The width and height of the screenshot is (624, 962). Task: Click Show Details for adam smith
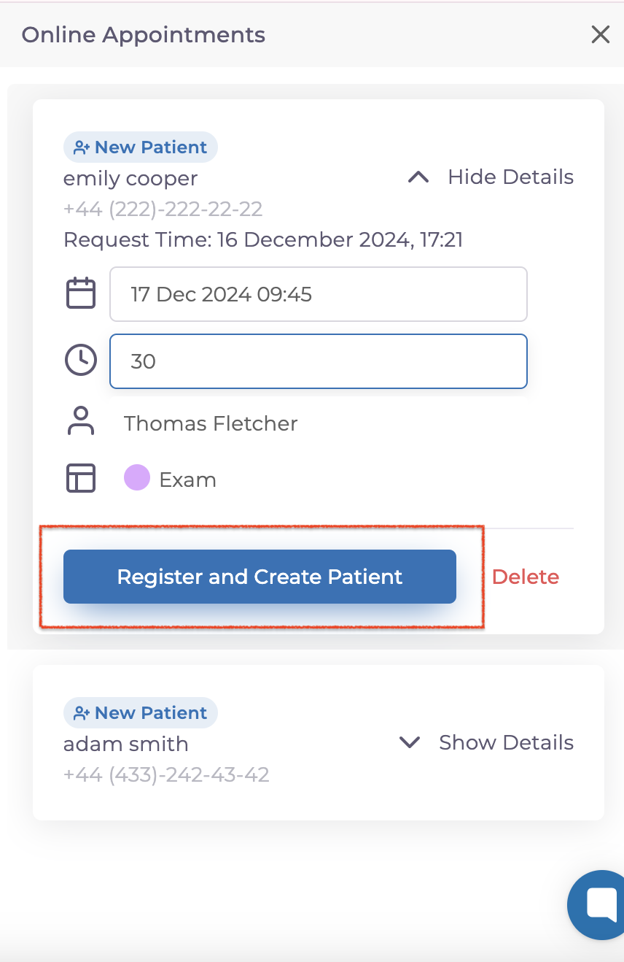(x=506, y=743)
